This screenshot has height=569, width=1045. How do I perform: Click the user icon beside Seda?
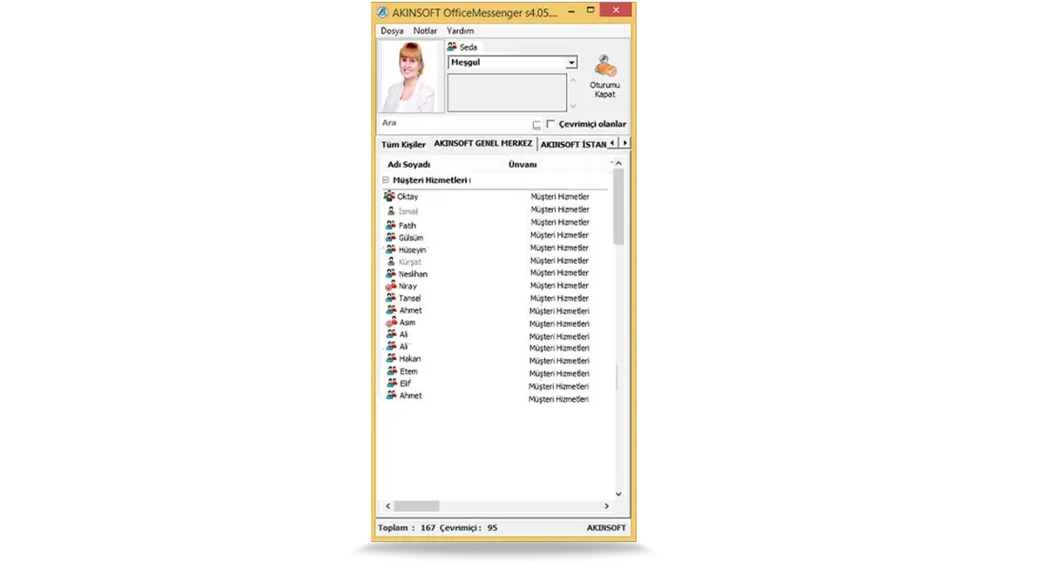tap(453, 47)
